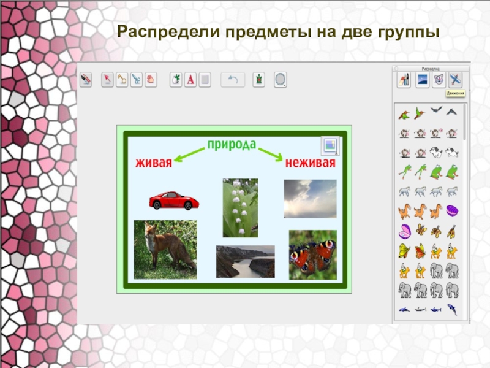Open the Движения (motions) tab

pos(455,80)
